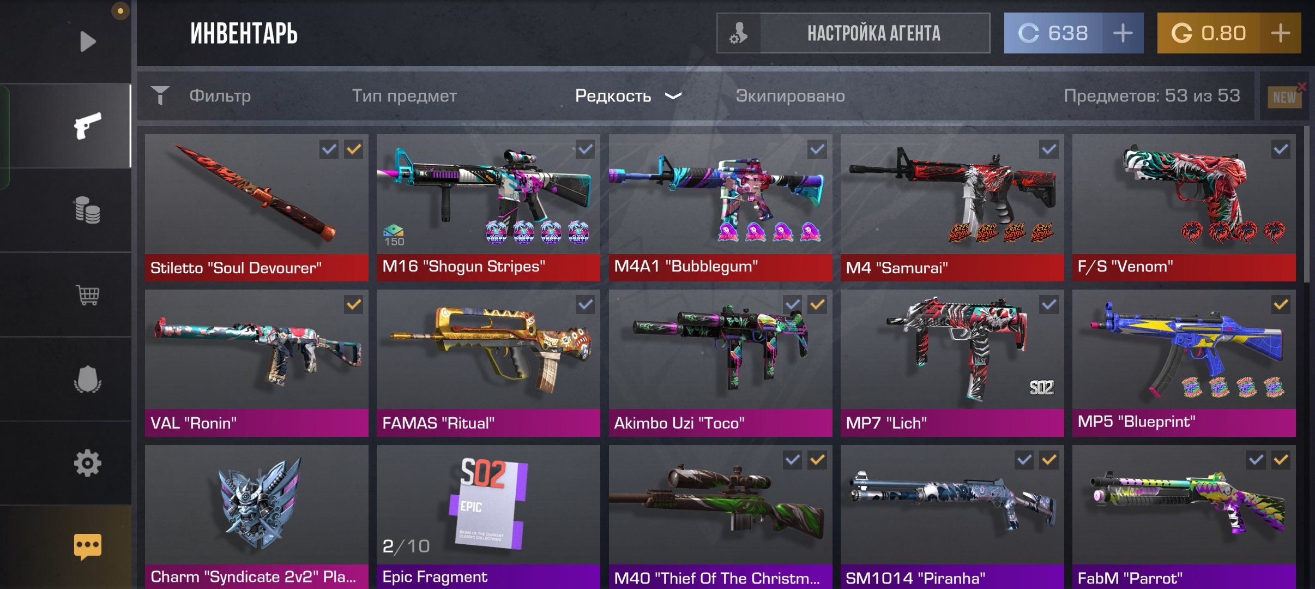Viewport: 1315px width, 589px height.
Task: Click the filter funnel icon
Action: tap(160, 95)
